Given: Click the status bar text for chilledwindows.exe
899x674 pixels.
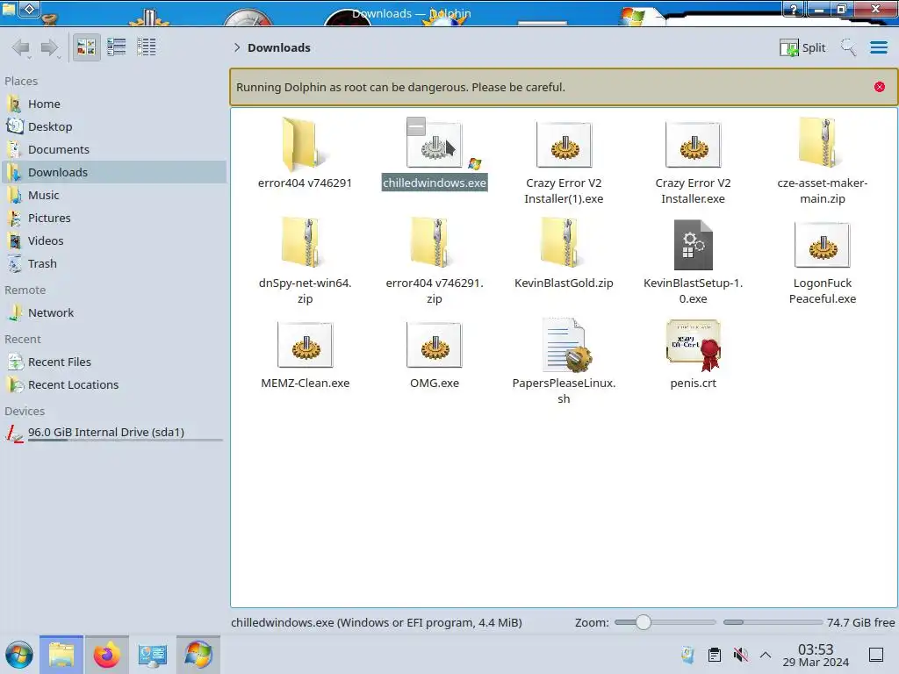Looking at the screenshot, I should tap(376, 622).
